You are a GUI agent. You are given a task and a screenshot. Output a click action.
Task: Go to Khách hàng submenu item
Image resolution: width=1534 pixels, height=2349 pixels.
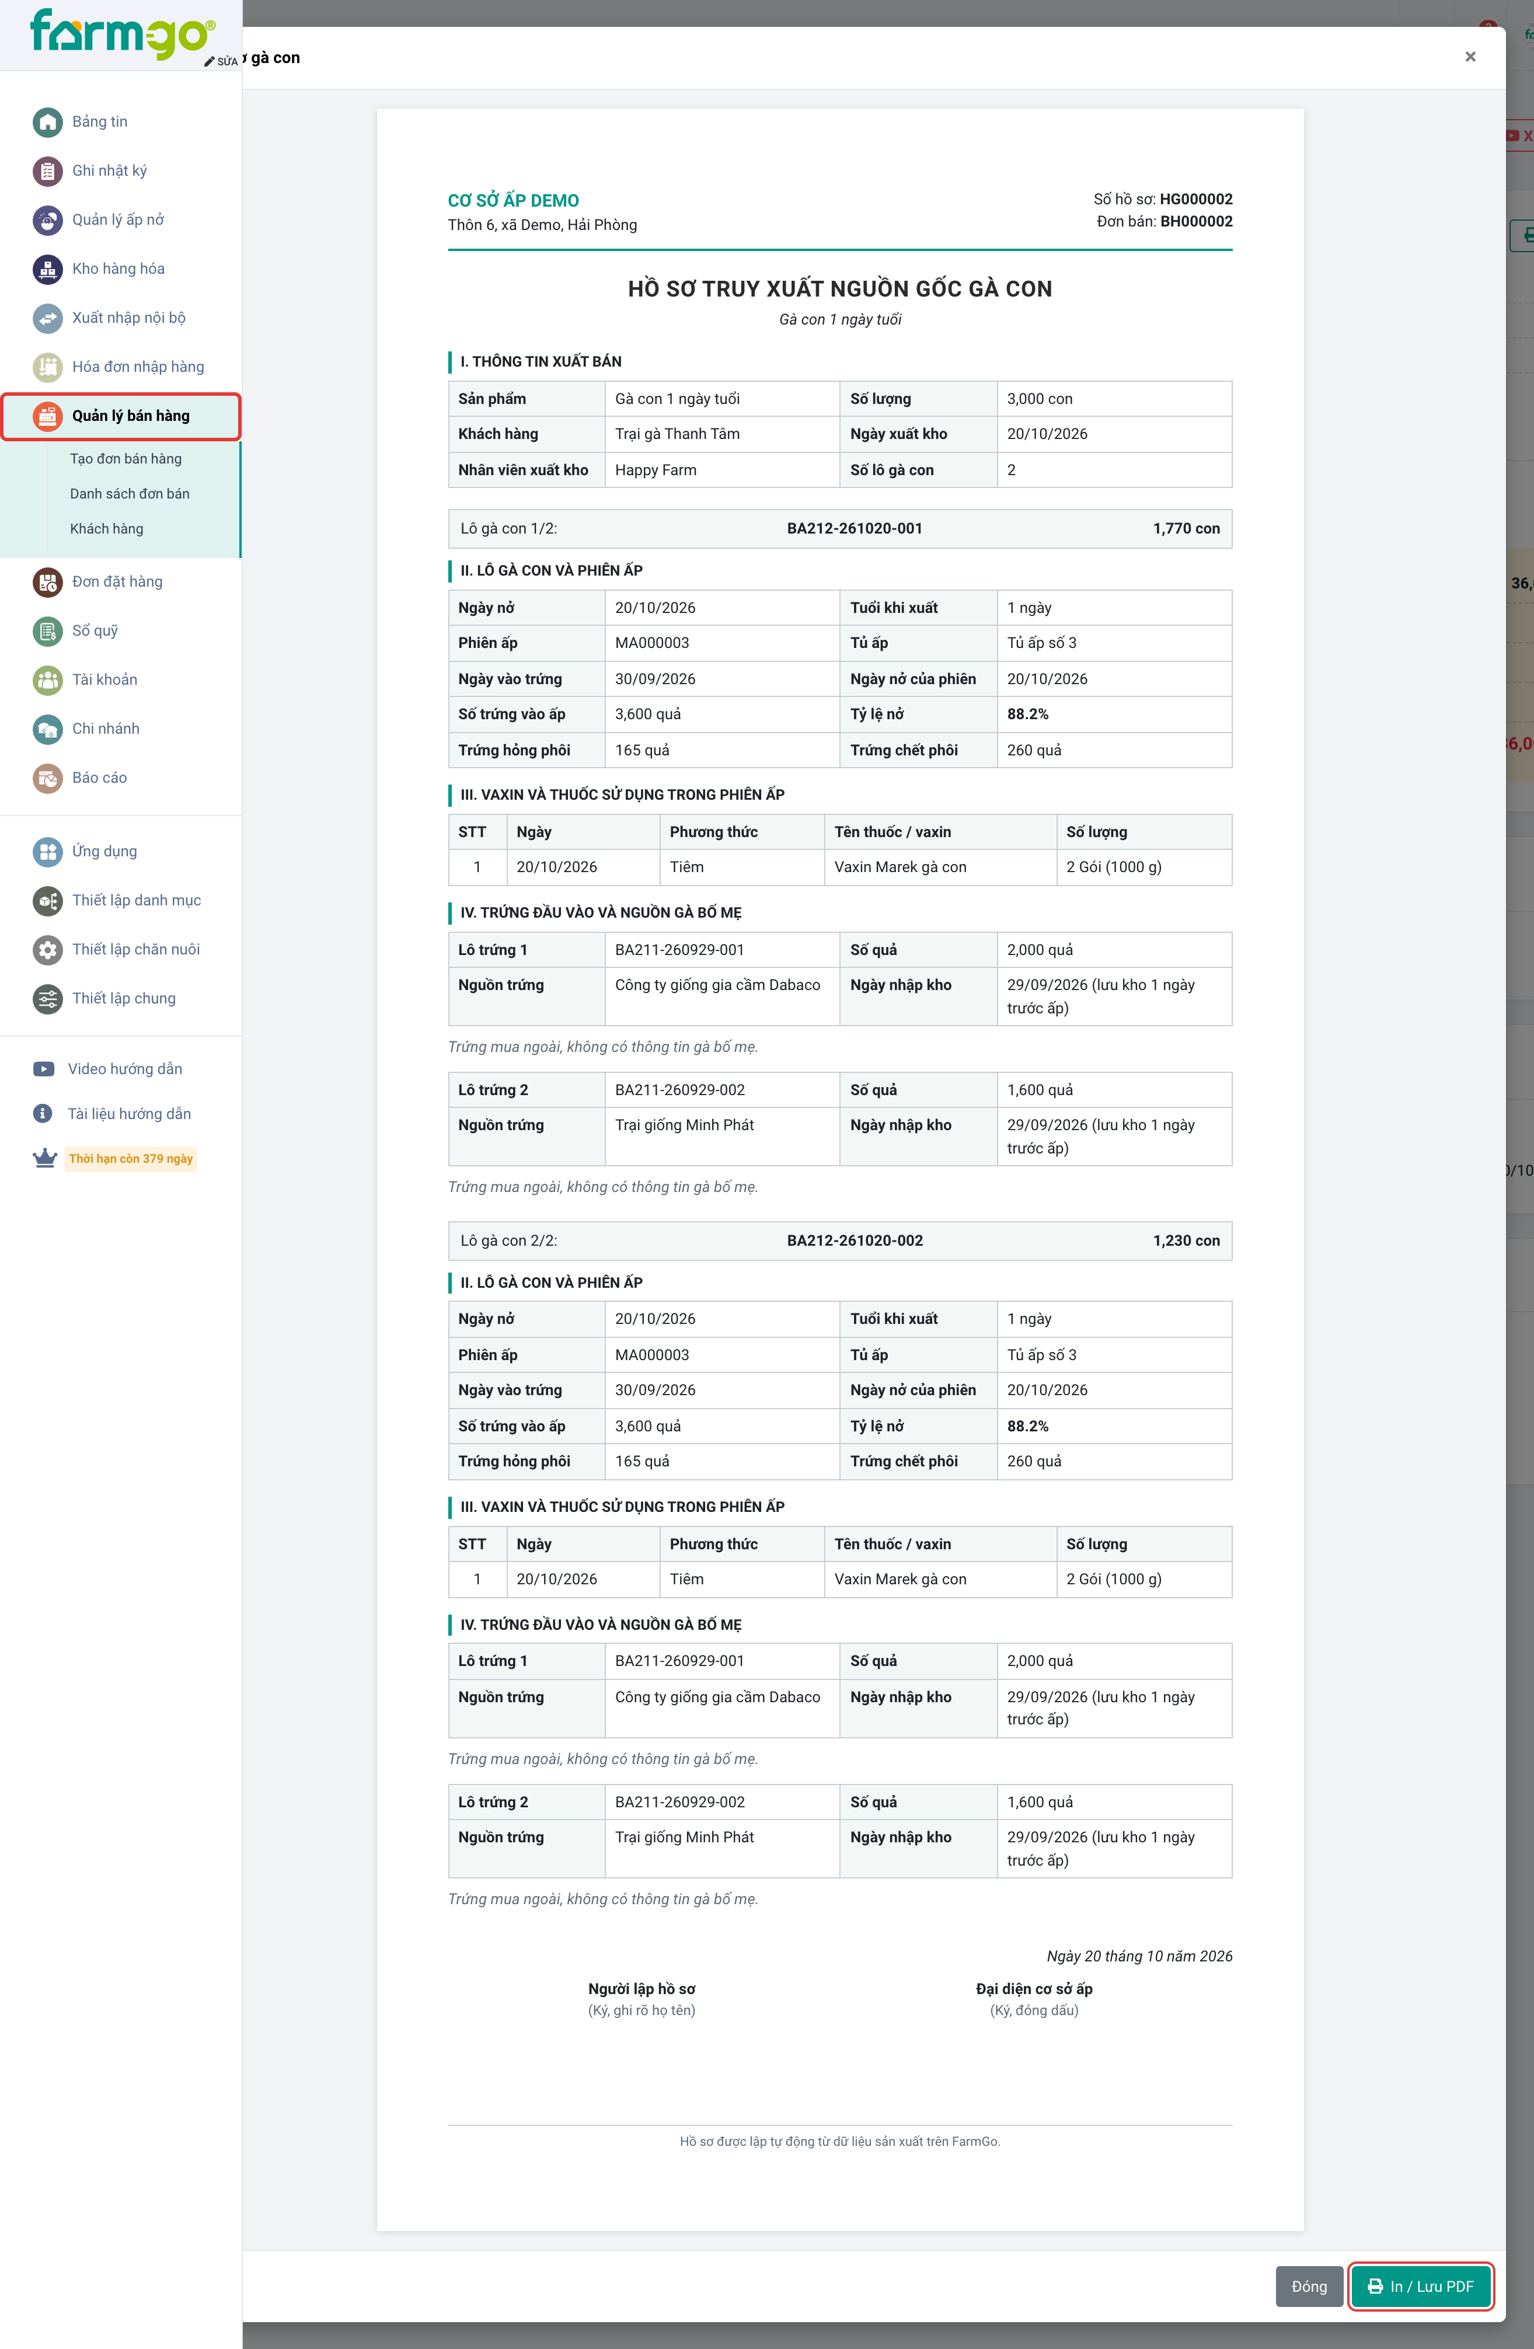coord(107,529)
